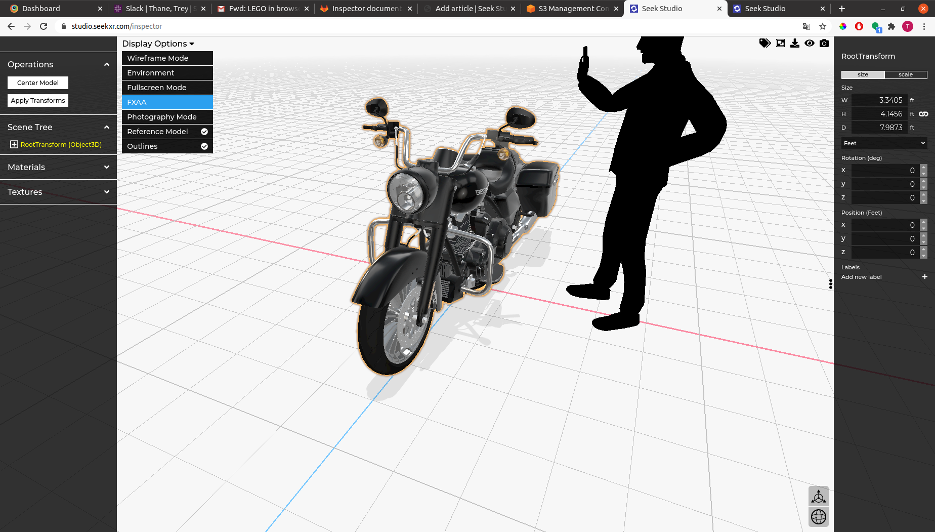Click the 3D axes gizmo icon
Image resolution: width=935 pixels, height=532 pixels.
click(x=819, y=496)
